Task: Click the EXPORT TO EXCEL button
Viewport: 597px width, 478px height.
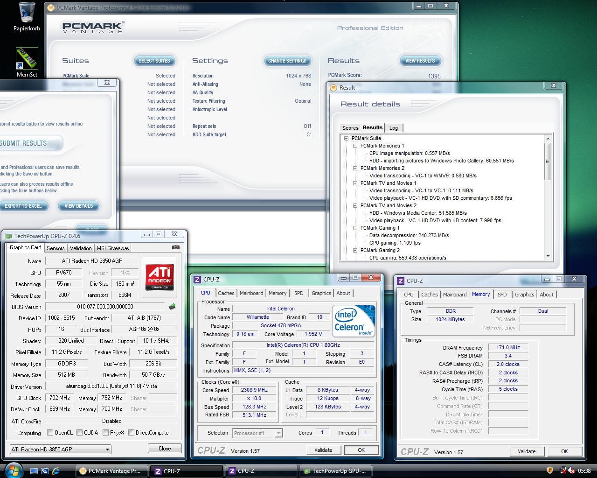Action: coord(23,206)
